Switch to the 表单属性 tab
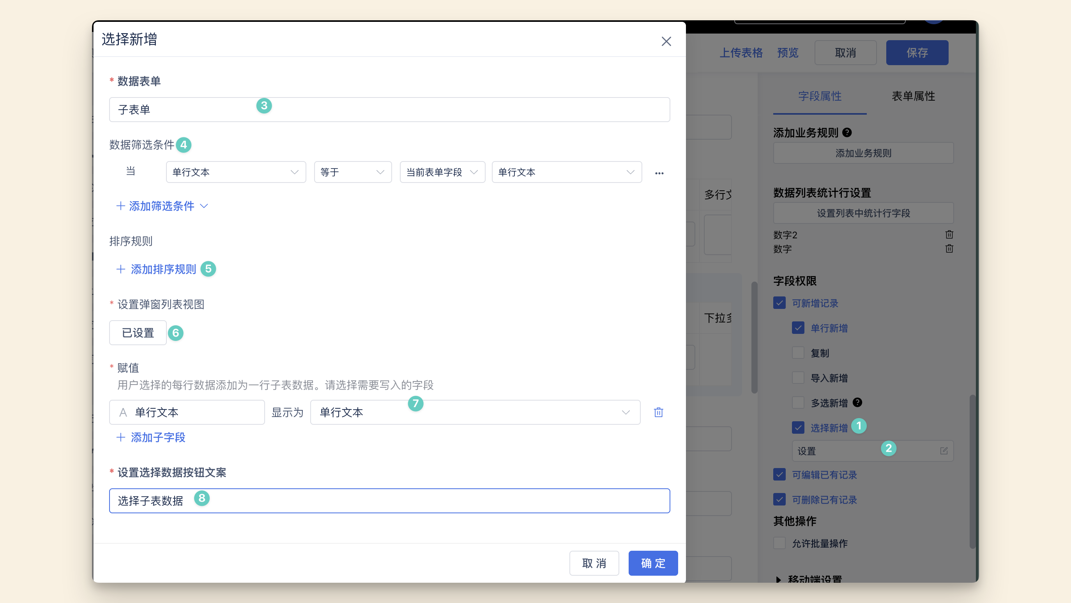This screenshot has width=1071, height=603. click(913, 96)
